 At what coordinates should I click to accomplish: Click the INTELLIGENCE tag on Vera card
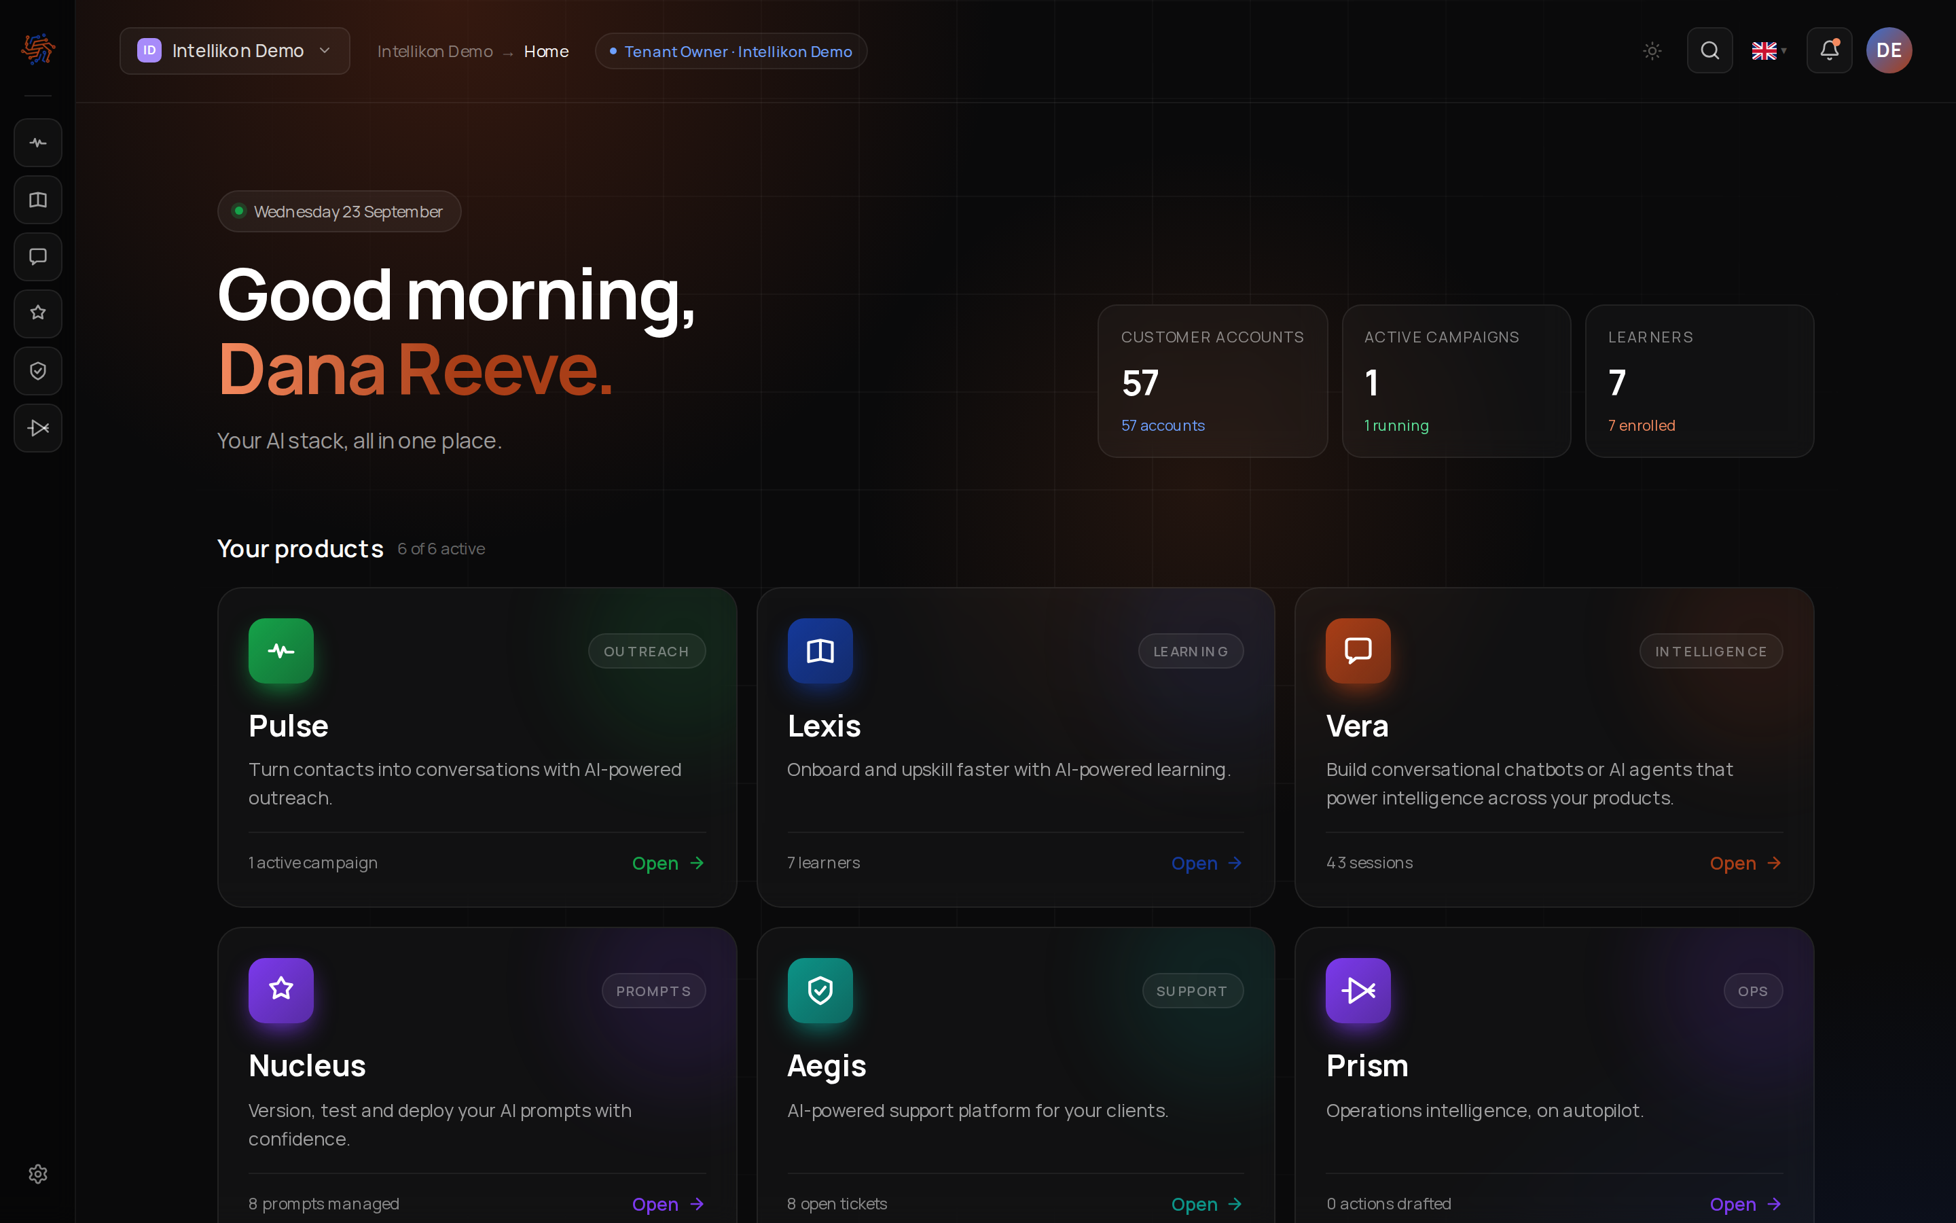pos(1711,651)
